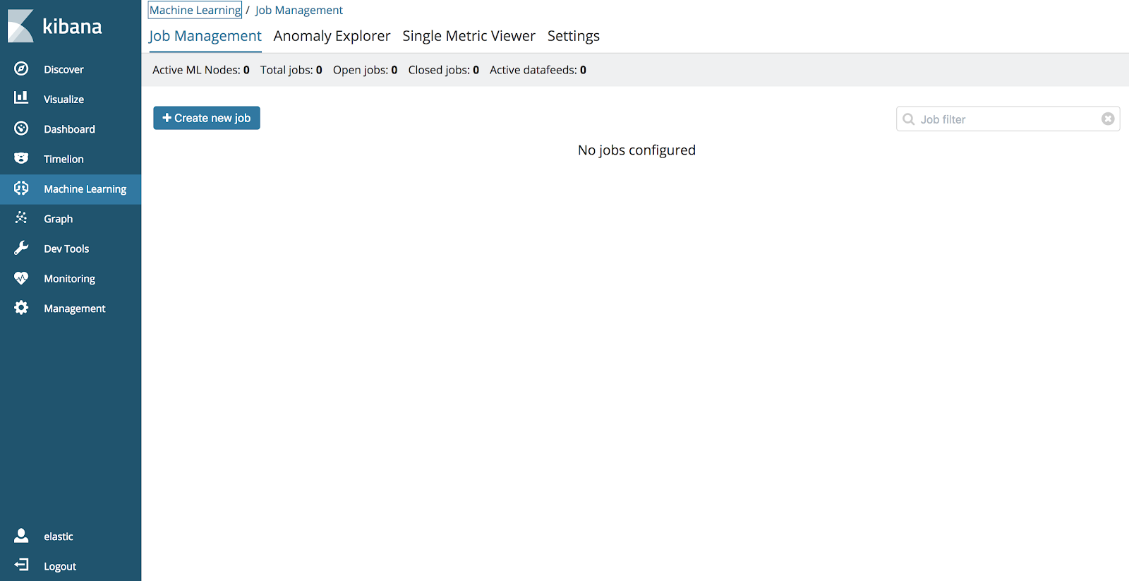The image size is (1129, 581).
Task: Open the Discover label in the sidebar
Action: pyautogui.click(x=64, y=69)
